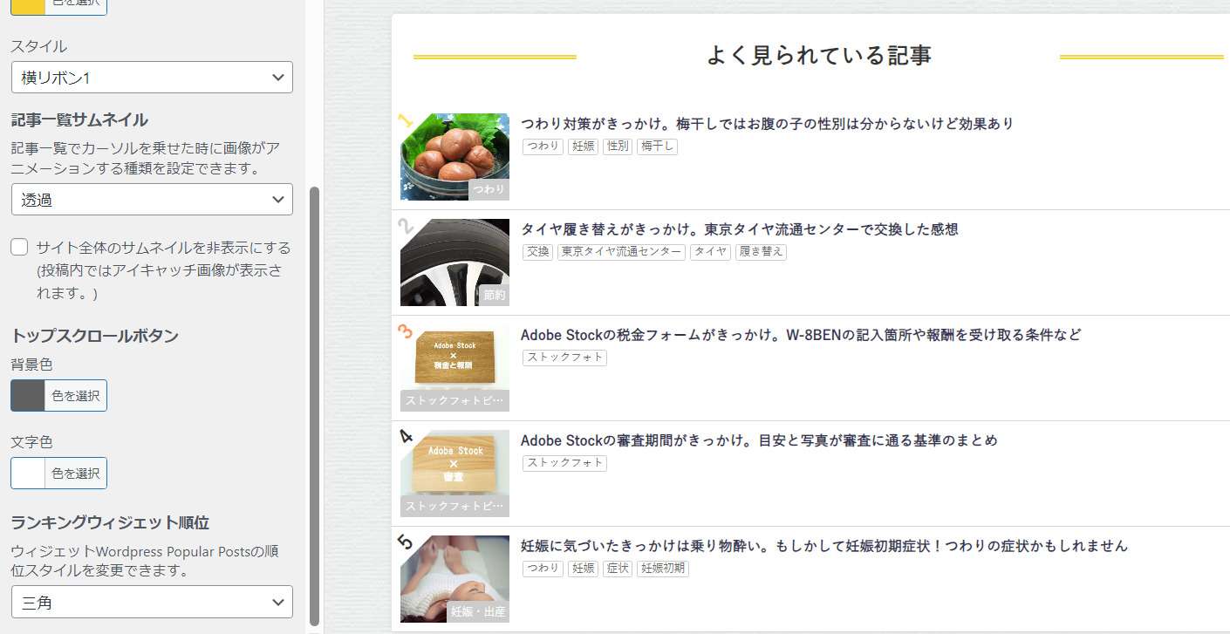The image size is (1230, 634).
Task: Enable hiding thumbnails across the whole site
Action: (19, 248)
